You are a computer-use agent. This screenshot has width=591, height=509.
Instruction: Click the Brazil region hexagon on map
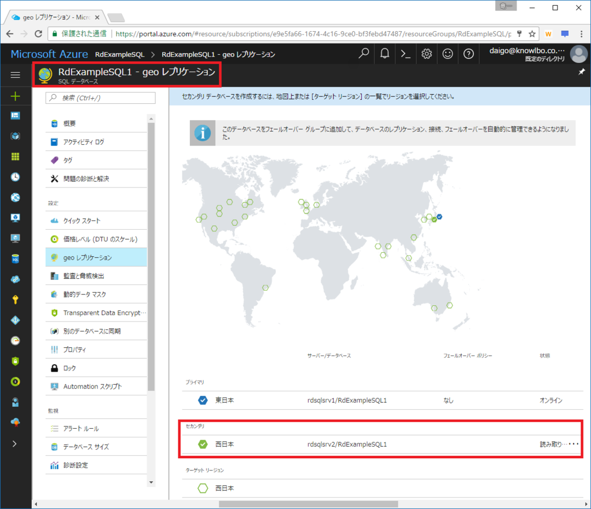265,288
